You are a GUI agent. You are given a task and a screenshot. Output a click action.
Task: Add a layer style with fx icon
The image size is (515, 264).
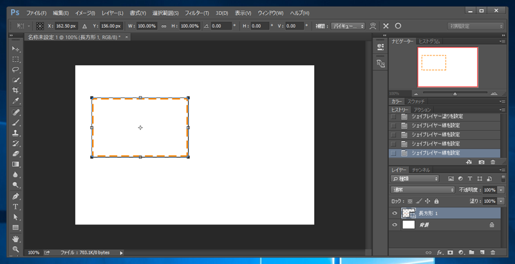(x=440, y=252)
